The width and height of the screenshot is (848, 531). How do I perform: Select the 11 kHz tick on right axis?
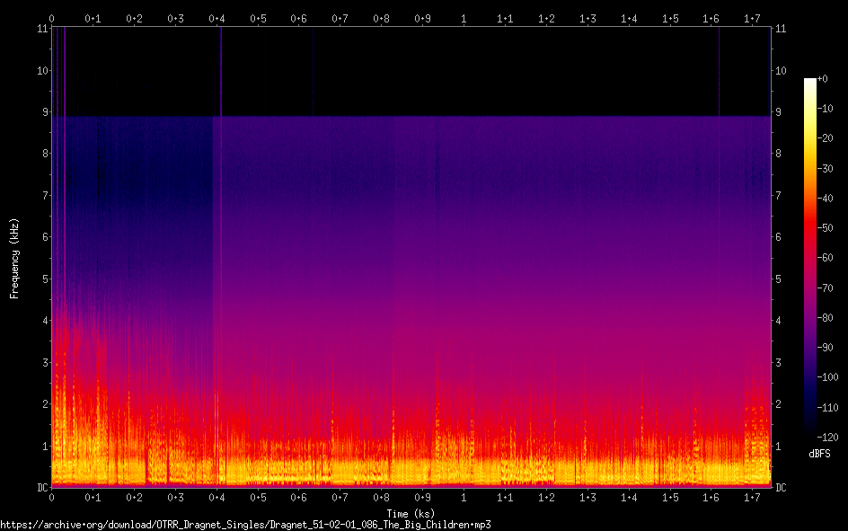click(x=781, y=29)
